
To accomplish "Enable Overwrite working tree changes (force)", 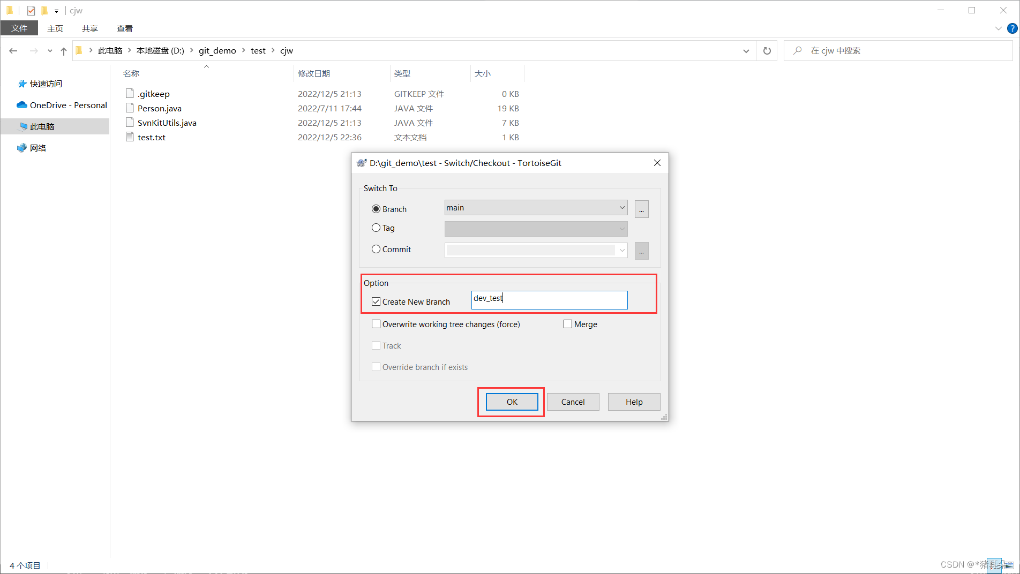I will [376, 324].
